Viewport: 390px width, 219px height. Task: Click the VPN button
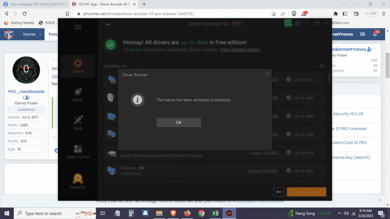[x=372, y=14]
